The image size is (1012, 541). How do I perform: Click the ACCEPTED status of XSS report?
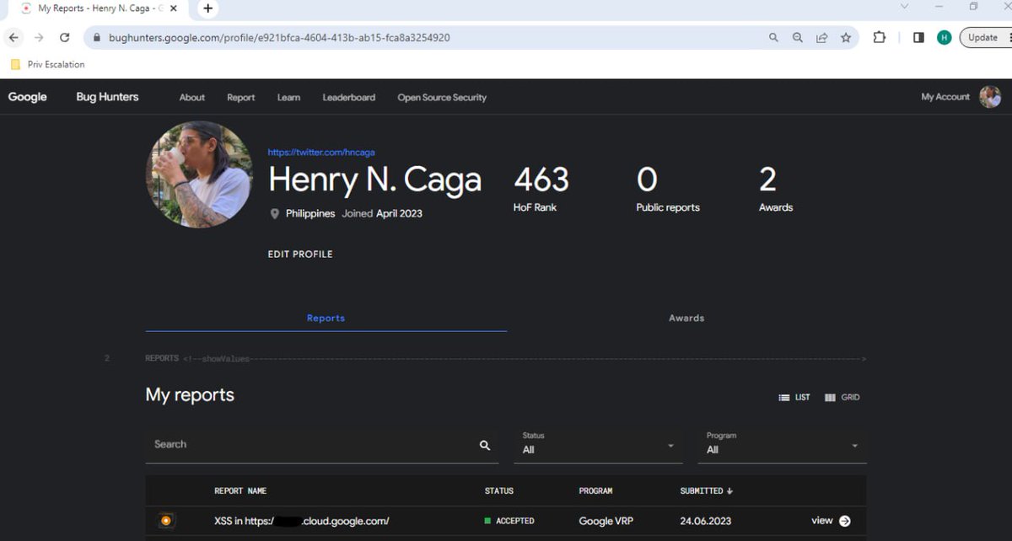[509, 522]
